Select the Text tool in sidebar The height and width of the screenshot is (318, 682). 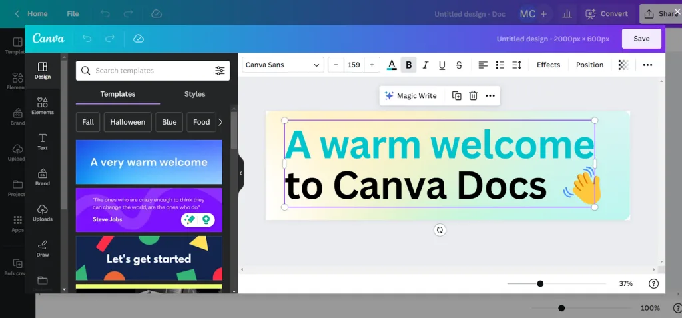[x=43, y=141]
